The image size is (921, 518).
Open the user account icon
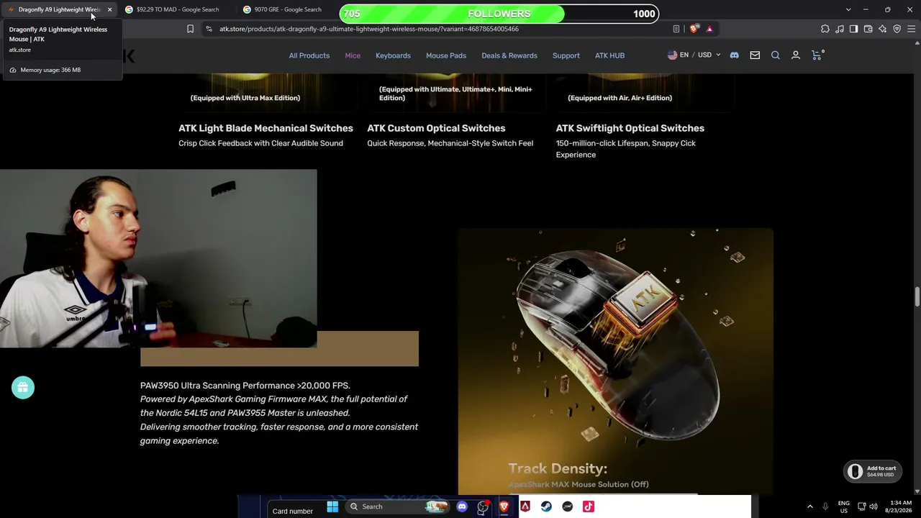(796, 55)
